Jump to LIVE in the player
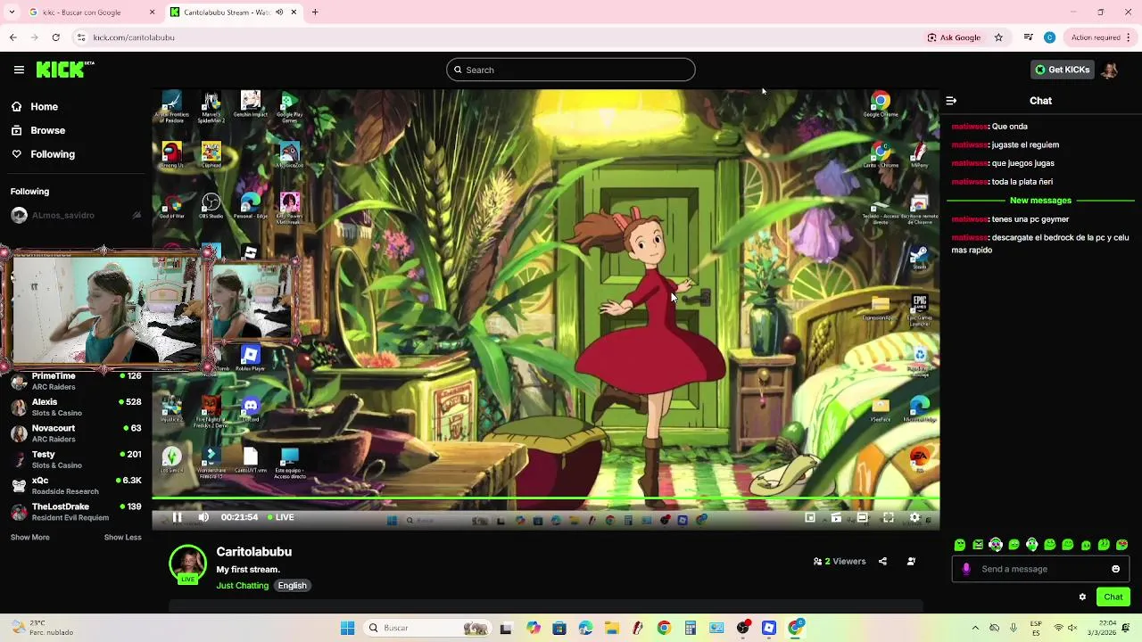This screenshot has height=642, width=1142. coord(281,517)
